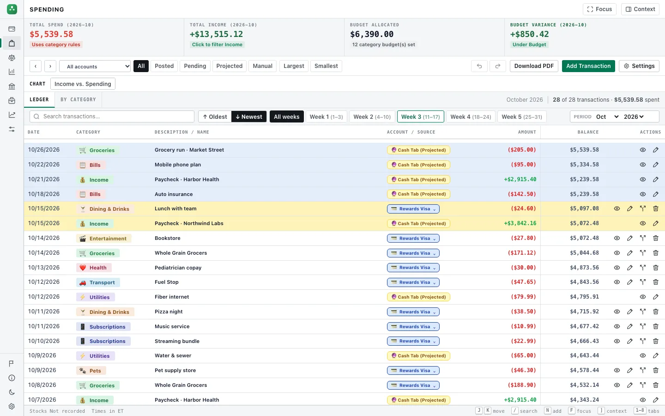Open the Context panel

click(640, 9)
